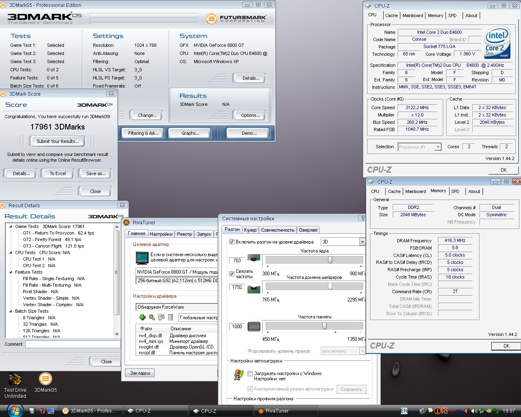The image size is (521, 417).
Task: Open the 3DMark05 desktop shortcut
Action: coord(45,383)
